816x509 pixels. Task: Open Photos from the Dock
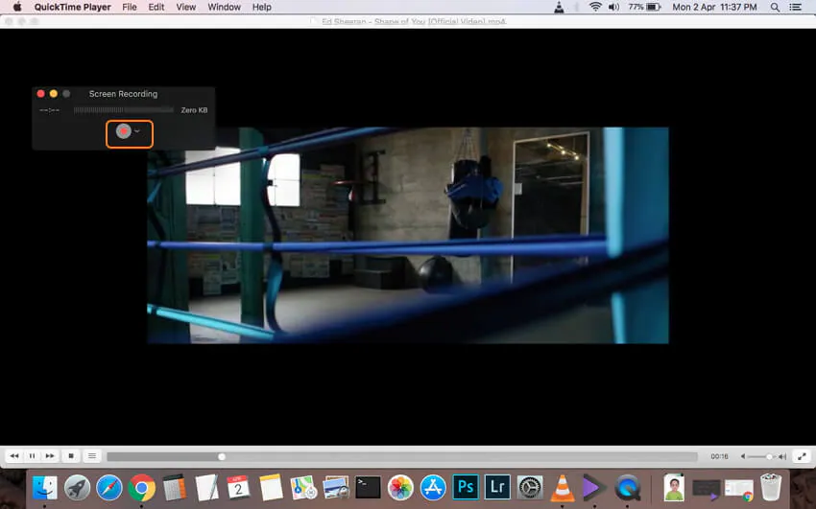coord(400,488)
